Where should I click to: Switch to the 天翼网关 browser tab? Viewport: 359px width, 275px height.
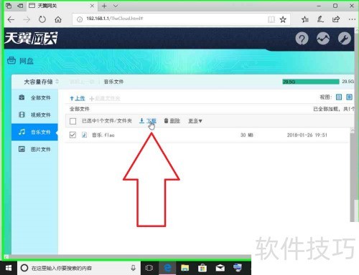pos(62,6)
